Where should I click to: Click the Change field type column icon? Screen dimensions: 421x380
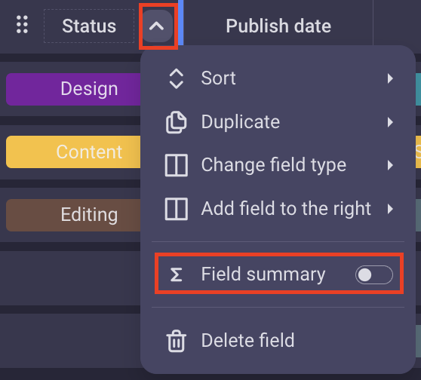click(176, 165)
